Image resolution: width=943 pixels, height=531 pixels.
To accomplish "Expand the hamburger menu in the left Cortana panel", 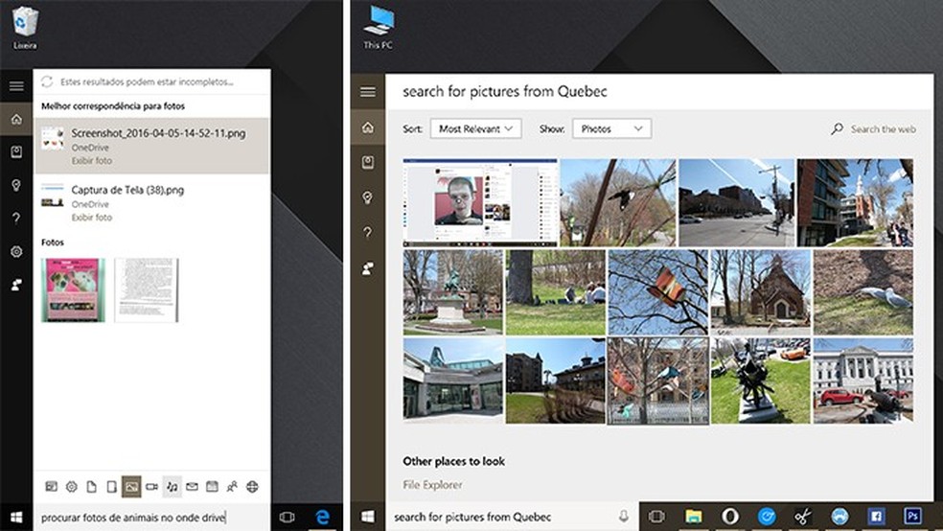I will click(x=16, y=86).
